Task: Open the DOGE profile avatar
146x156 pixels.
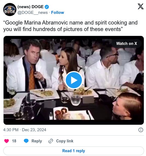Action: [10, 10]
